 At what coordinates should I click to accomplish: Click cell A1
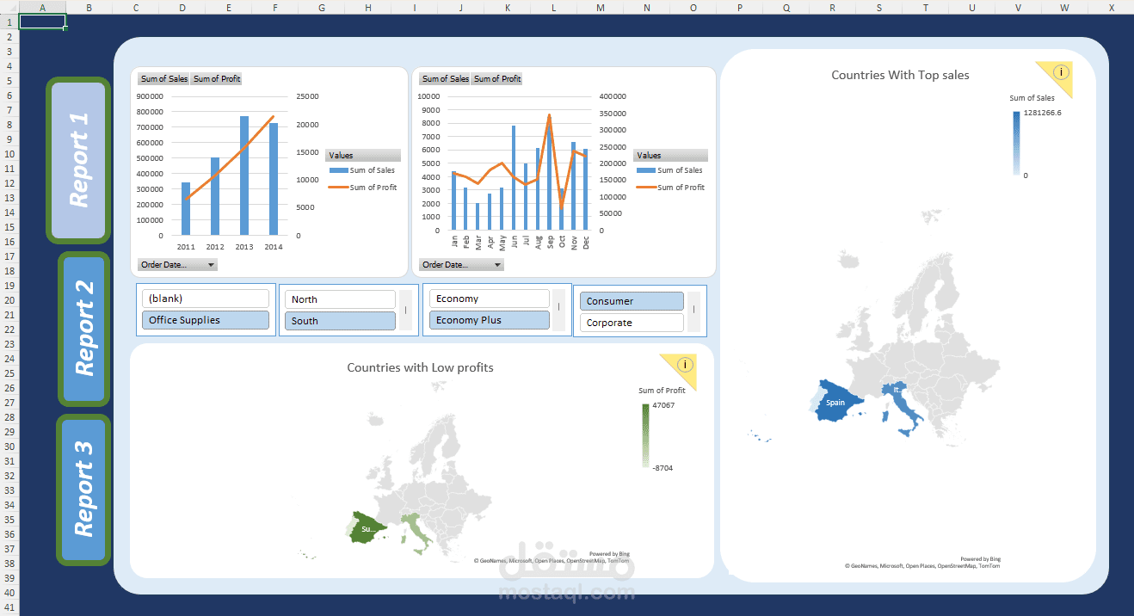click(43, 22)
